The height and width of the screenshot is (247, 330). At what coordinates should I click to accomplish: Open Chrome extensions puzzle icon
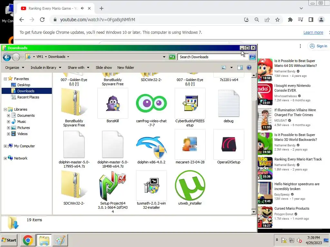click(x=290, y=20)
